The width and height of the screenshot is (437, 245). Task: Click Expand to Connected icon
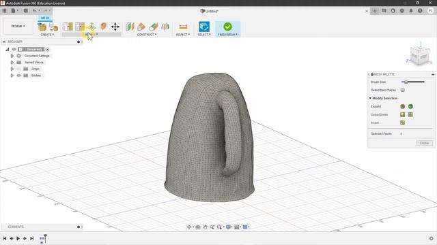(410, 106)
